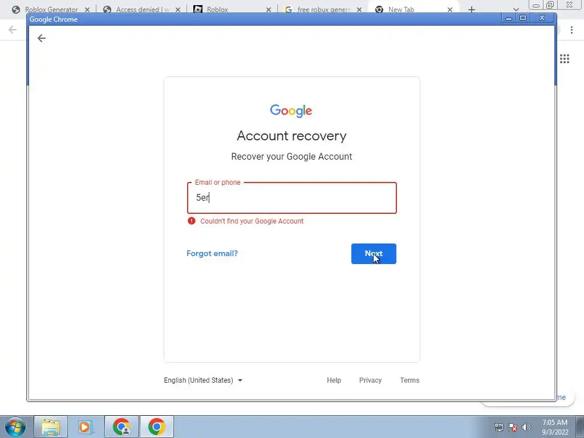The width and height of the screenshot is (584, 438).
Task: Restore the main browser window
Action: (550, 5)
